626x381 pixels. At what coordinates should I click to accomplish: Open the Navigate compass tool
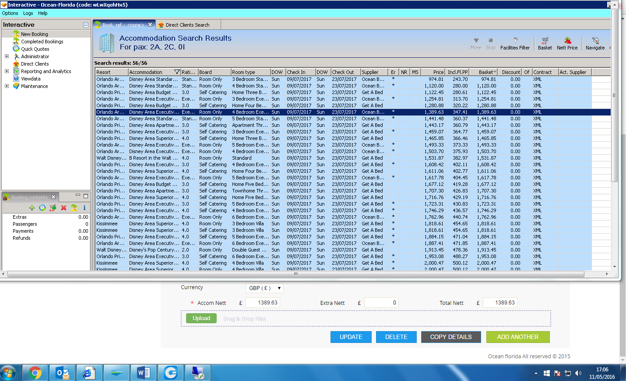[x=595, y=43]
